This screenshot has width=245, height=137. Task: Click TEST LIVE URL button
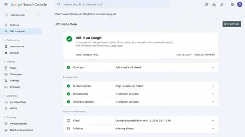pyautogui.click(x=232, y=24)
